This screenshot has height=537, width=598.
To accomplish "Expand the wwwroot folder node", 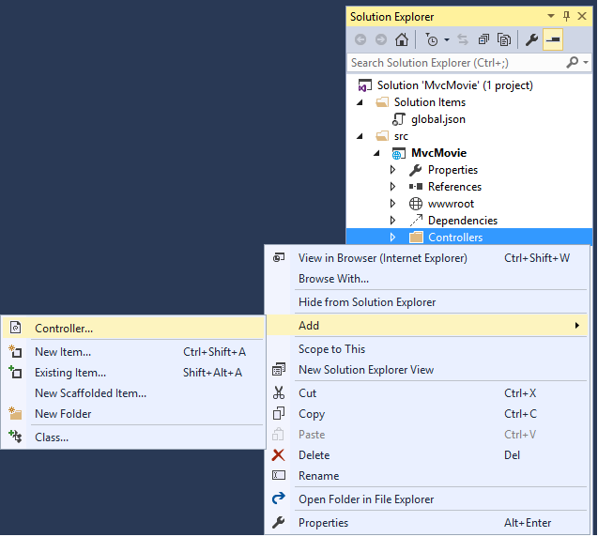I will [x=393, y=204].
